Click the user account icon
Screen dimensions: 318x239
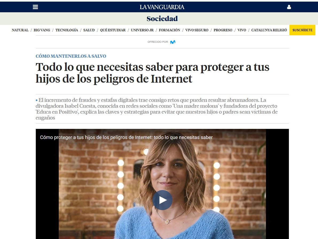click(x=289, y=7)
